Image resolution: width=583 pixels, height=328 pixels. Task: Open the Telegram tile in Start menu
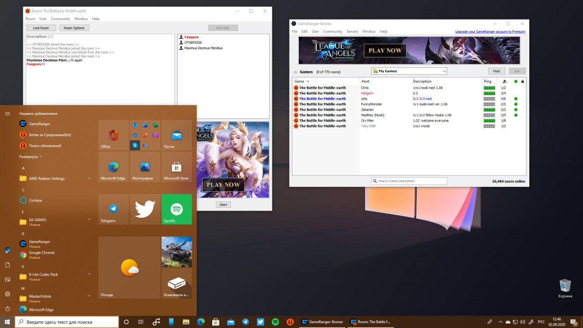[x=113, y=209]
